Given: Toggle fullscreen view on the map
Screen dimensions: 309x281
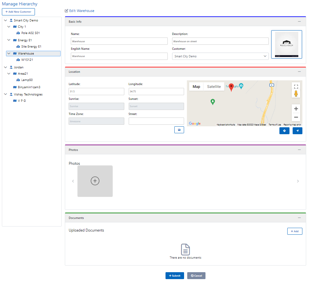Looking at the screenshot, I should click(x=296, y=87).
